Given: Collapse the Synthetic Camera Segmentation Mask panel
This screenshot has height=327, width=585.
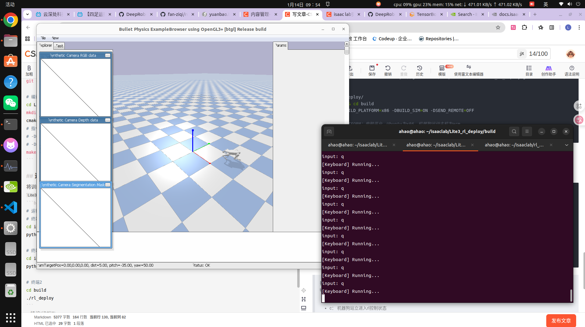Looking at the screenshot, I should pyautogui.click(x=108, y=185).
